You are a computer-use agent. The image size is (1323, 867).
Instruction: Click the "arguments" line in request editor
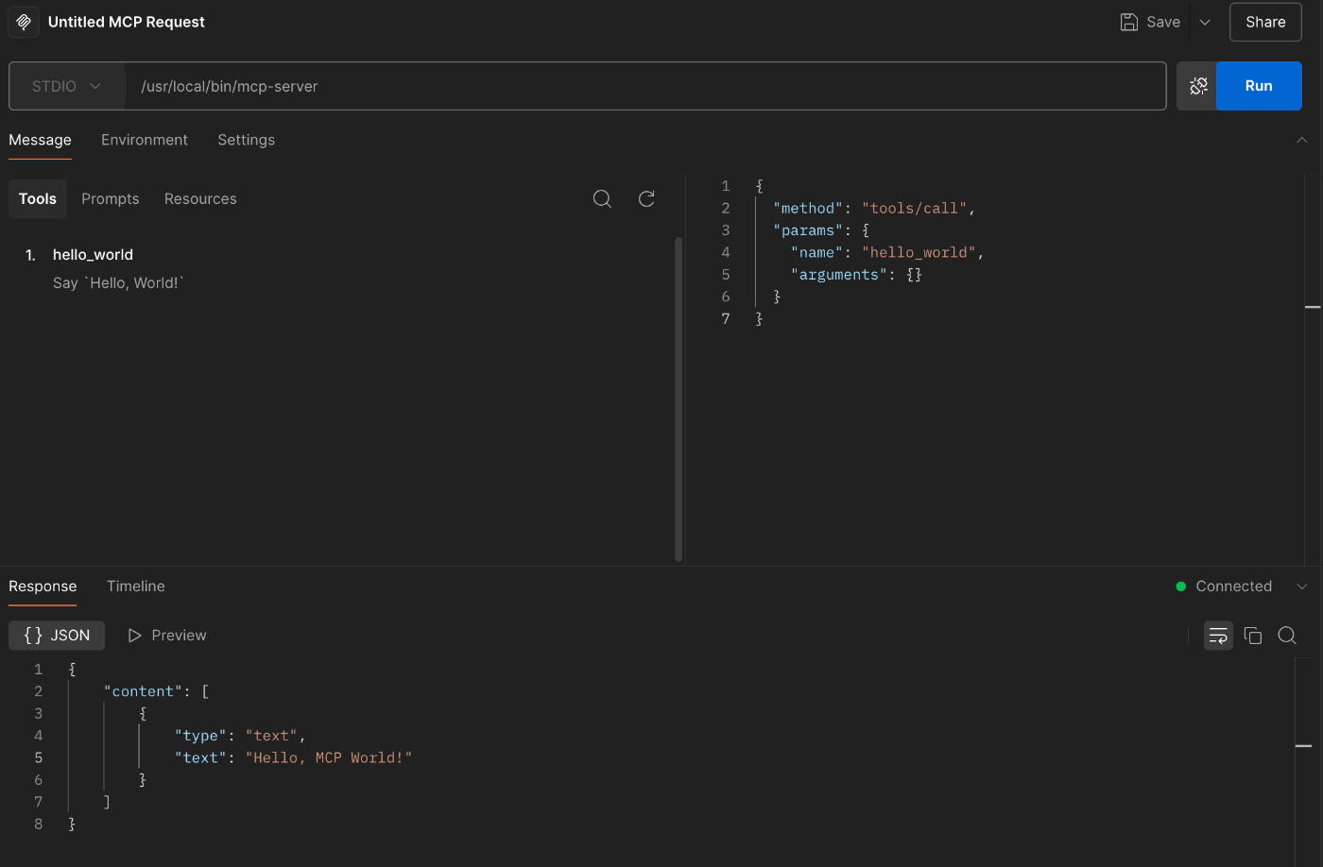point(856,275)
